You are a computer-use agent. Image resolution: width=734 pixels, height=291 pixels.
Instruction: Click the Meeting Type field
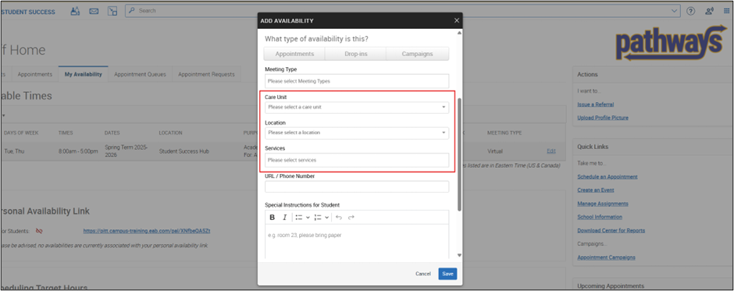[357, 81]
